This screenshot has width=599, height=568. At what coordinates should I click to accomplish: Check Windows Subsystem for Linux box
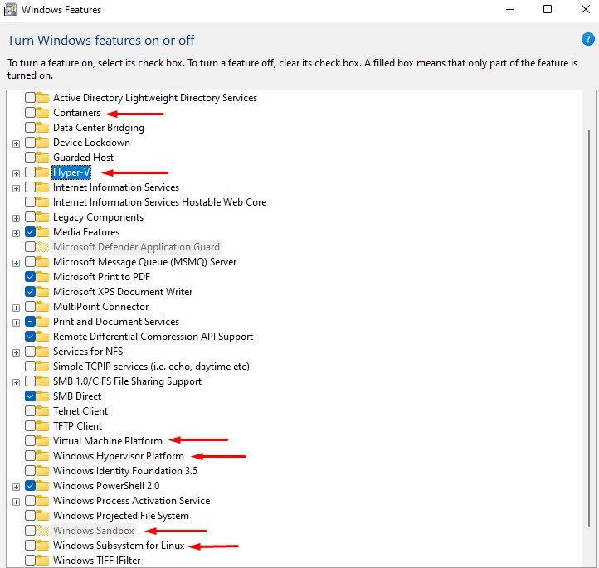click(30, 545)
